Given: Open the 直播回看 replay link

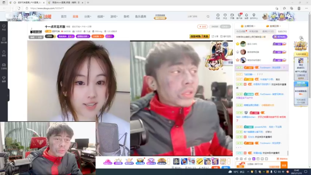Looking at the screenshot, I should tap(274, 26).
